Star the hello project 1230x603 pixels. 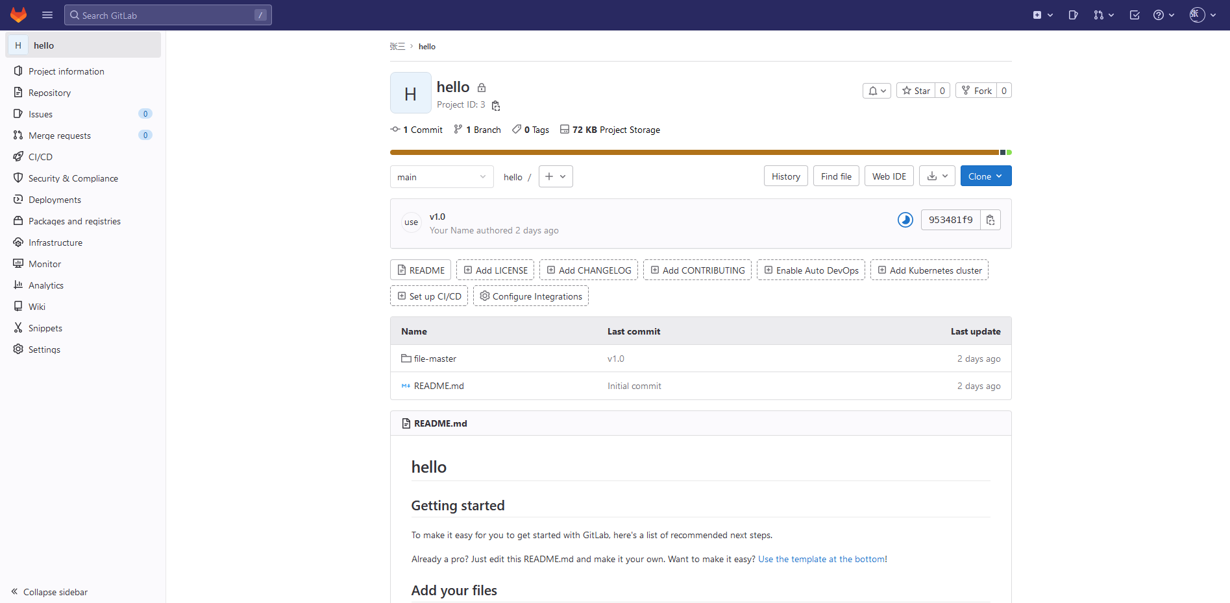point(916,91)
